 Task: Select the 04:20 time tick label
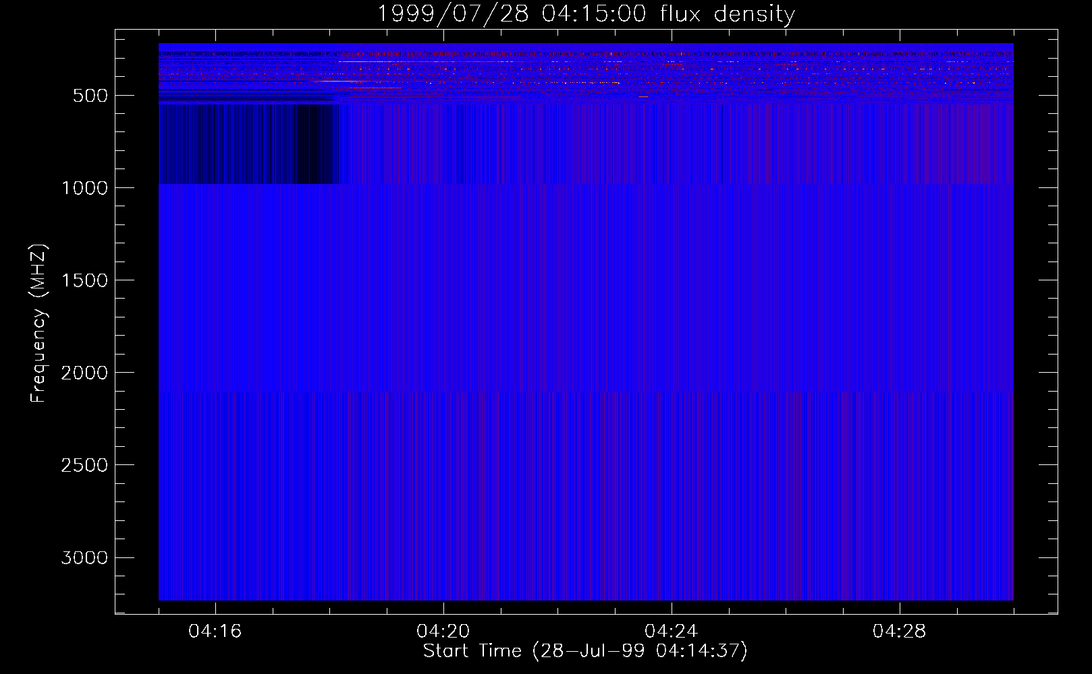tap(443, 632)
